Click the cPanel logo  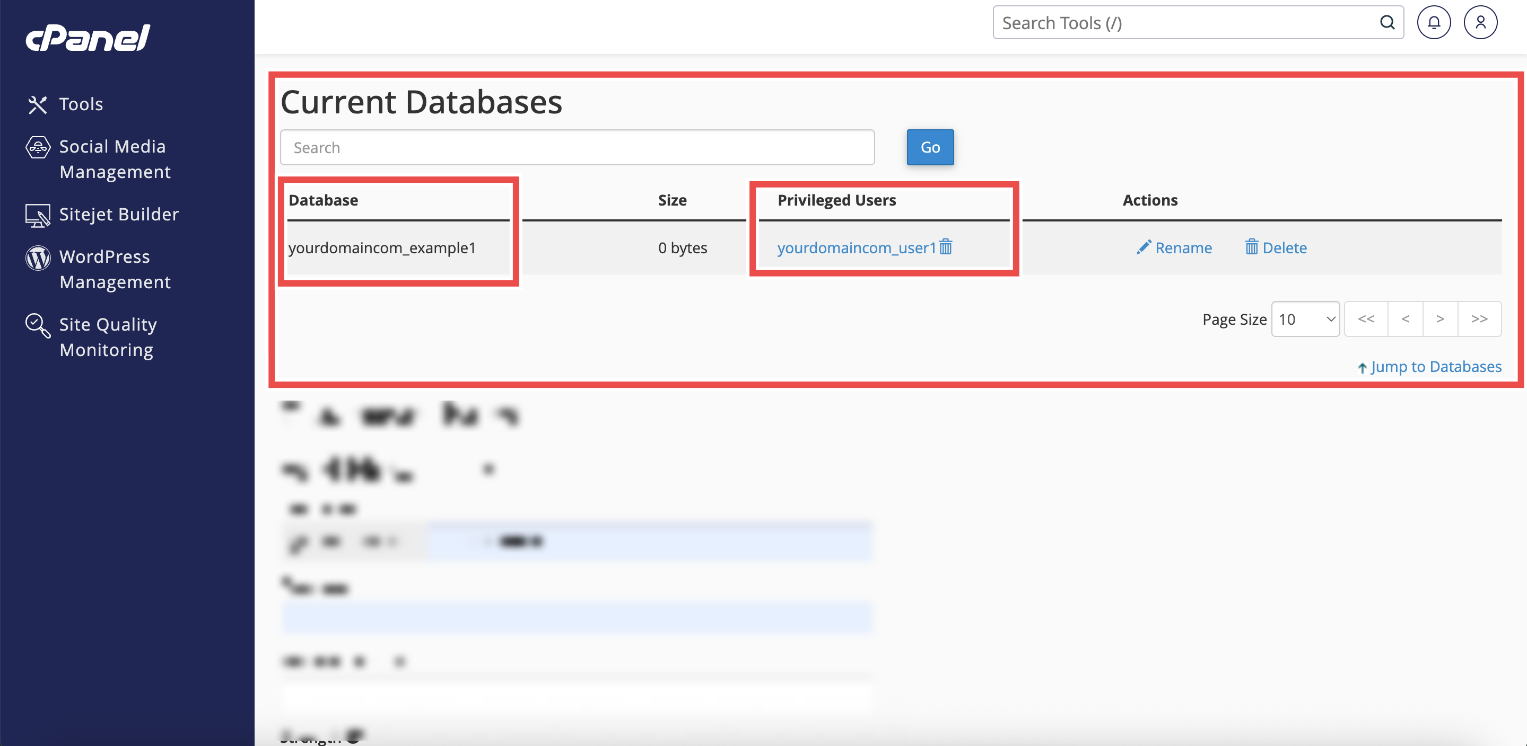pos(88,38)
